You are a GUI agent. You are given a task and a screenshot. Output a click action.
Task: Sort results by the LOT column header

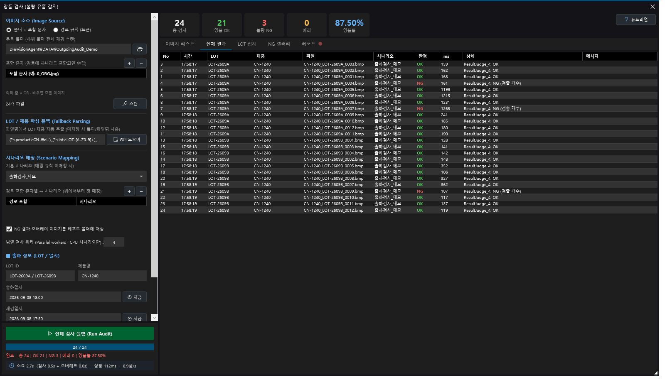230,56
